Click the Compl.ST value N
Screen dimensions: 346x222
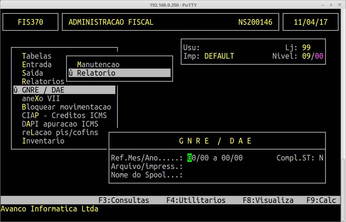[x=321, y=158]
